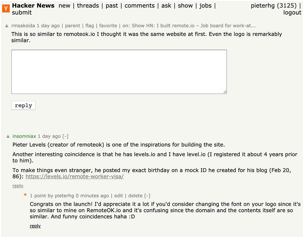
Task: Upvote rmsaksida's comment with the arrow
Action: (x=7, y=26)
